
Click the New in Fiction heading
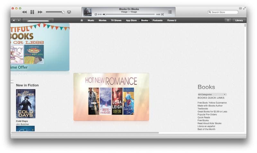click(x=27, y=85)
